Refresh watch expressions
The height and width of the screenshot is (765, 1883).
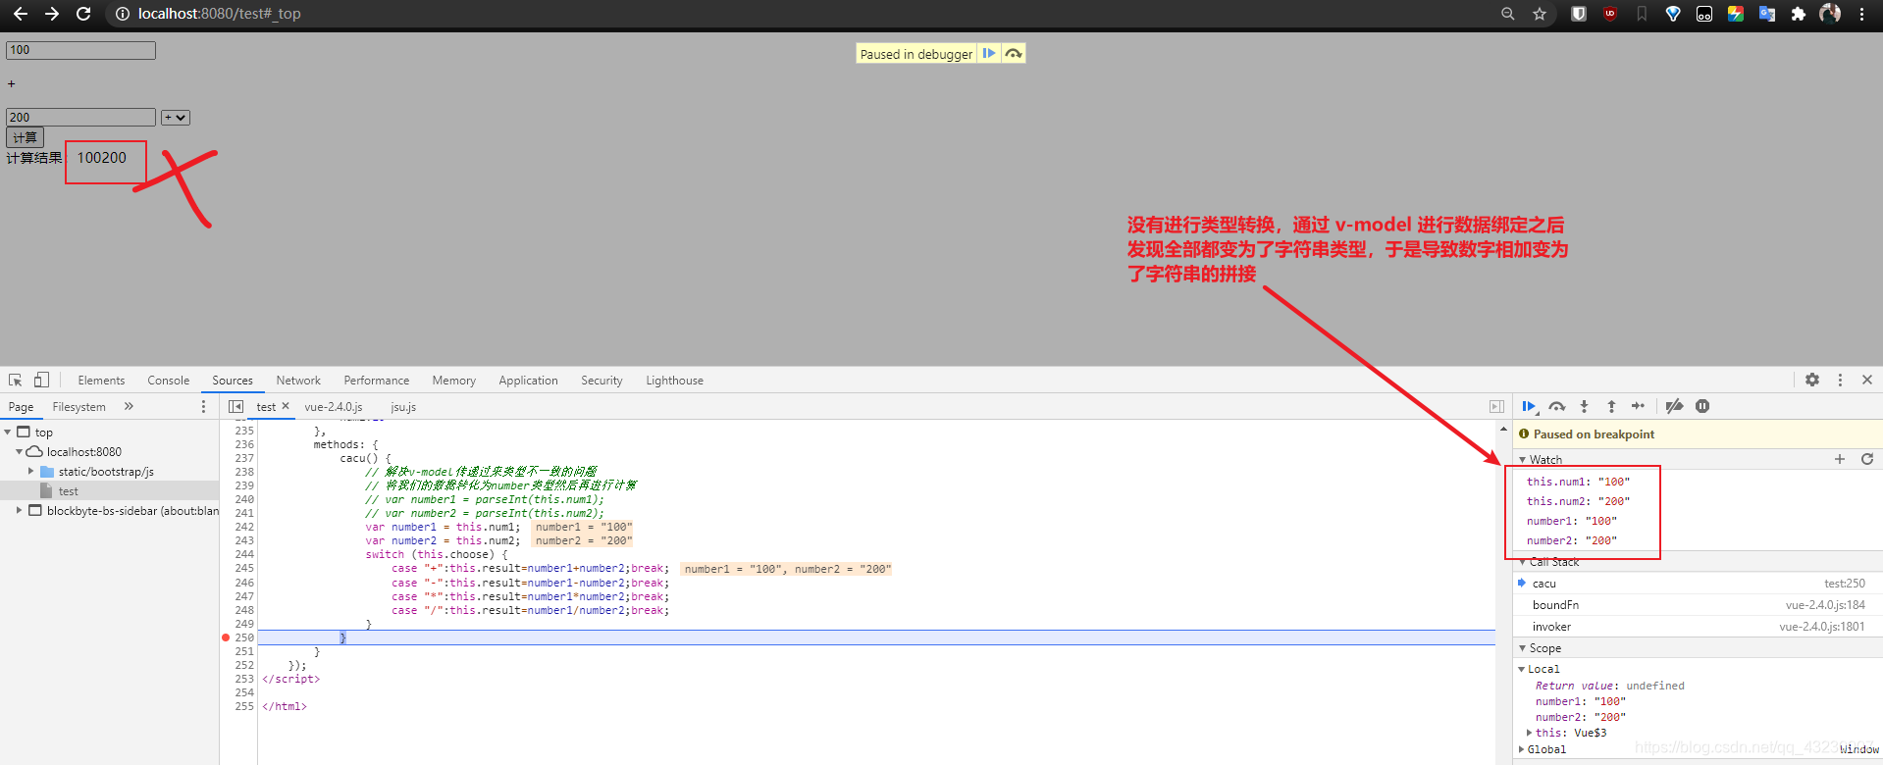click(x=1867, y=459)
